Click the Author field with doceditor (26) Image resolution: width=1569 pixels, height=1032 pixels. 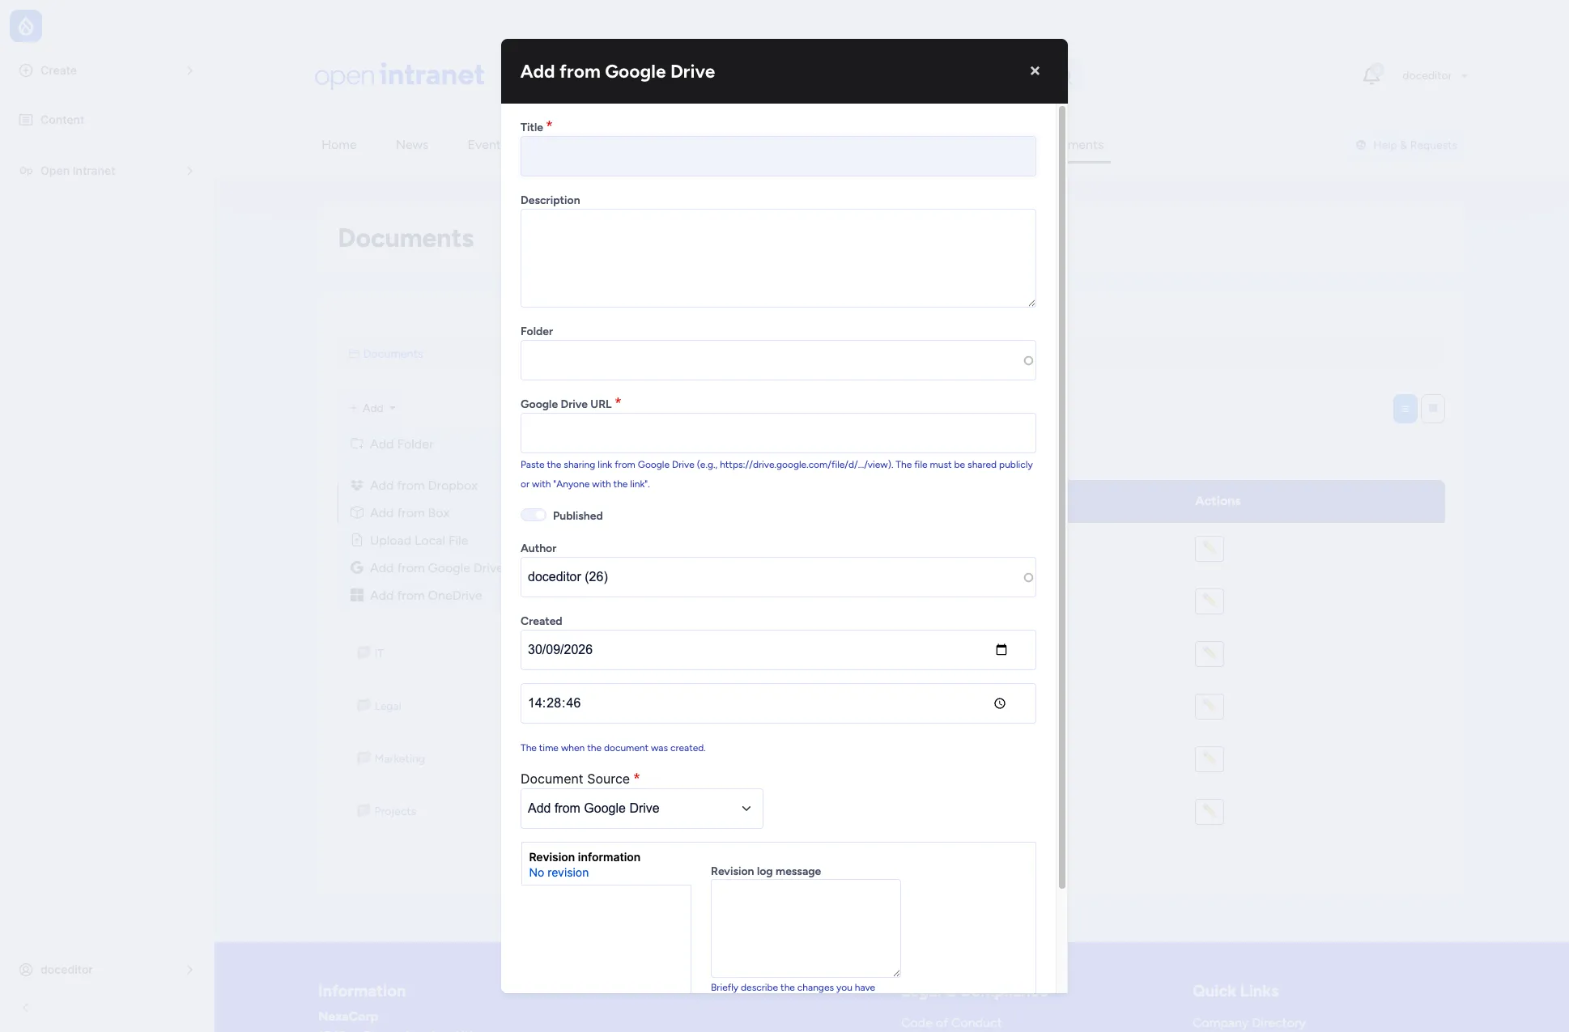778,577
